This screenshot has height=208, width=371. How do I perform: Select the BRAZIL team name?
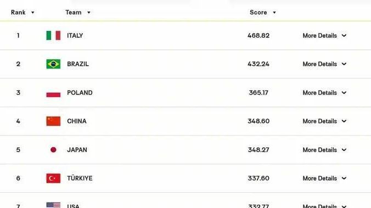click(78, 64)
